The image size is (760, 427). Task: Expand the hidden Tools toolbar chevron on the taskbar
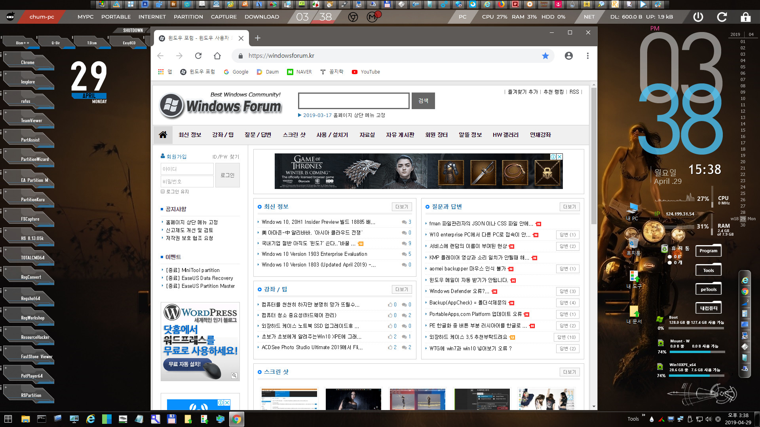point(643,415)
